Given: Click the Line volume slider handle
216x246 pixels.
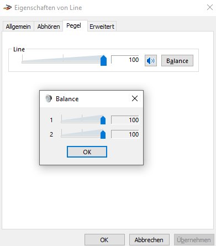Looking at the screenshot, I should (103, 60).
